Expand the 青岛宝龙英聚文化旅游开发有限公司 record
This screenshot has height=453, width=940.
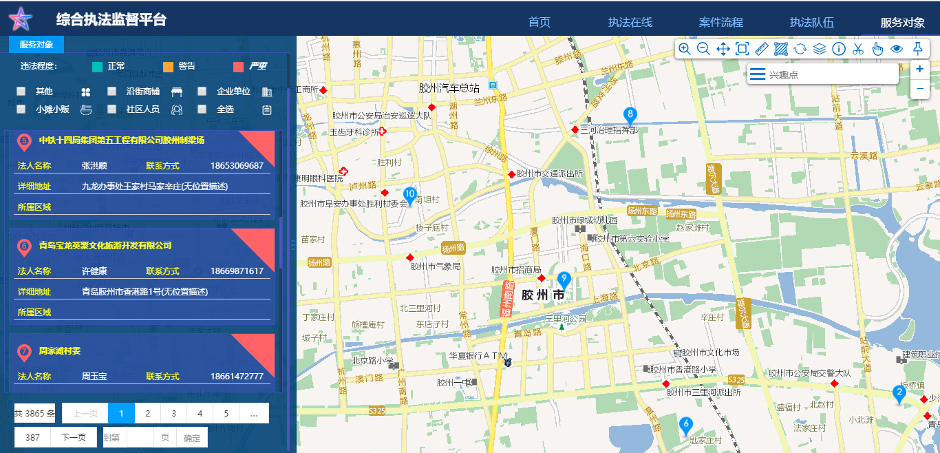[x=105, y=246]
